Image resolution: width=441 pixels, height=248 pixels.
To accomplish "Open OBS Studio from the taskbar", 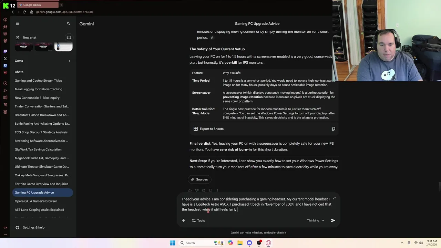I will [259, 243].
